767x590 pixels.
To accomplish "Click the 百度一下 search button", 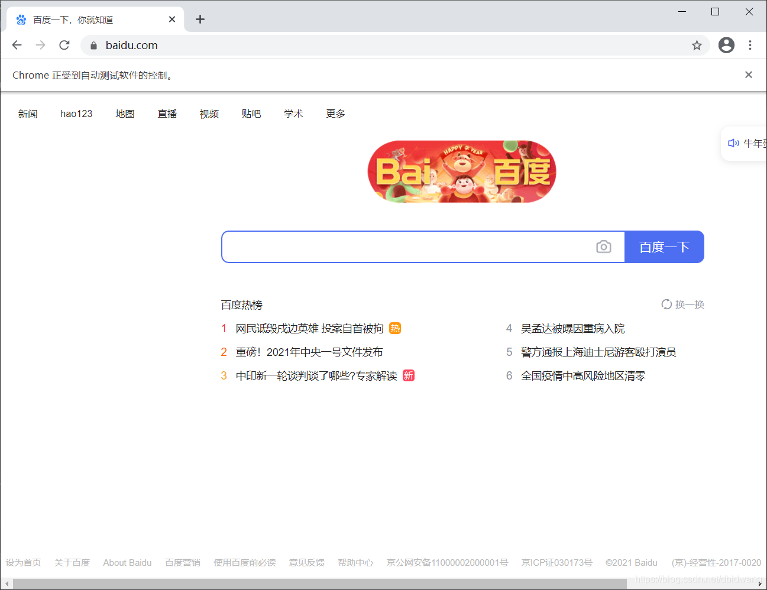I will tap(664, 247).
